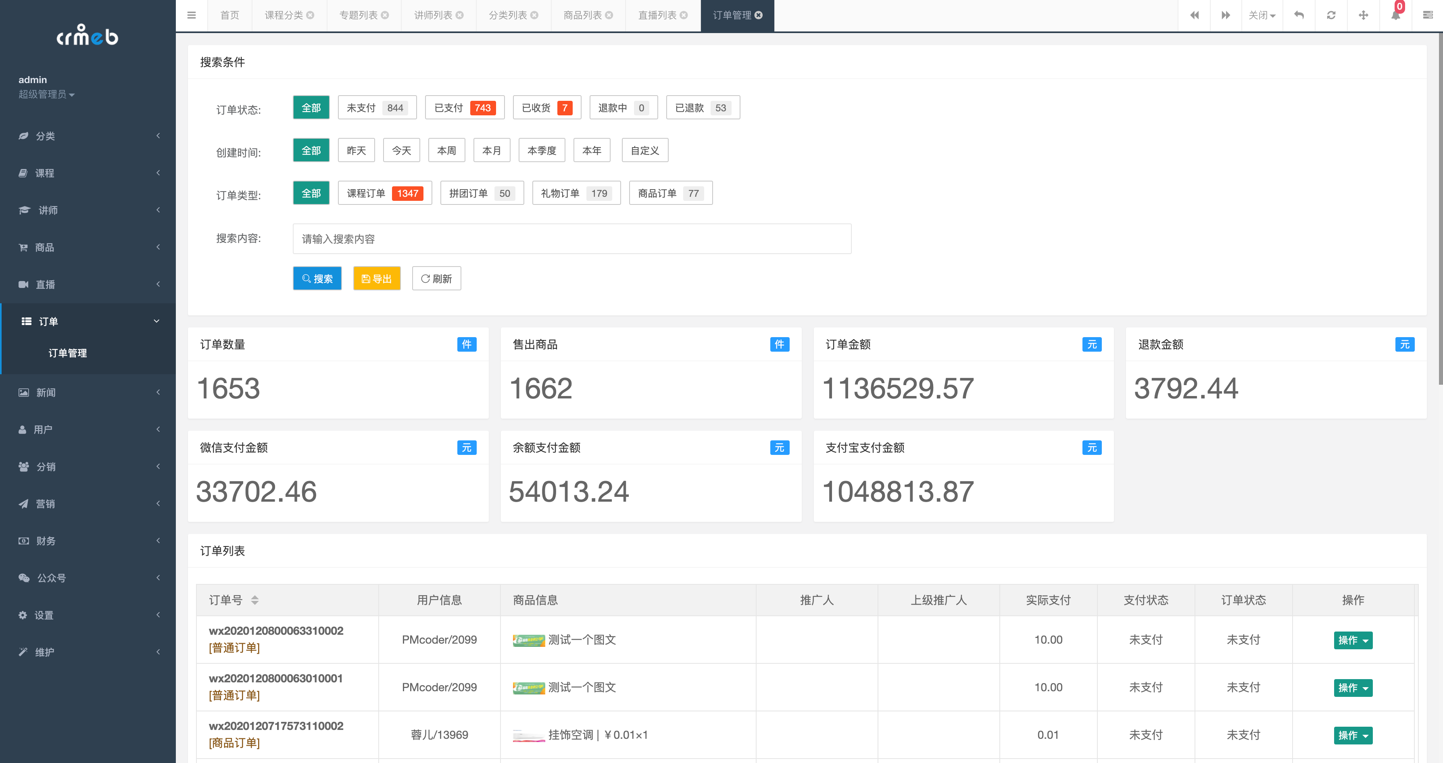1443x763 pixels.
Task: Close the 课程分类 tab via its x icon
Action: pos(310,15)
